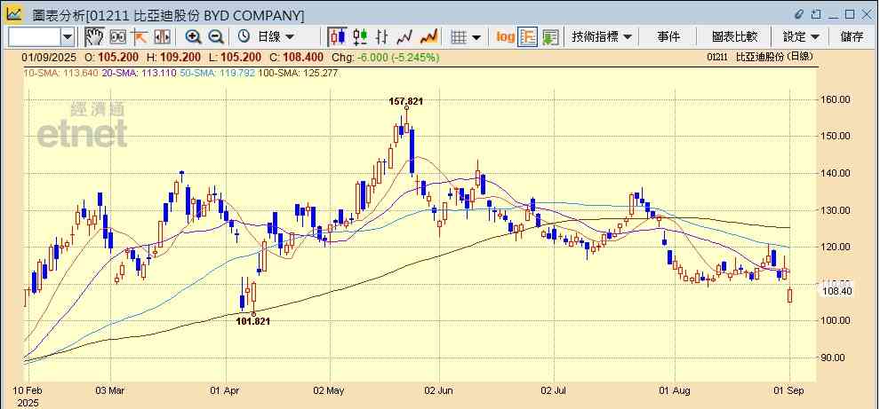This screenshot has height=409, width=880.
Task: Click the 01211 比亞迪股份 (日線) label
Action: 760,57
